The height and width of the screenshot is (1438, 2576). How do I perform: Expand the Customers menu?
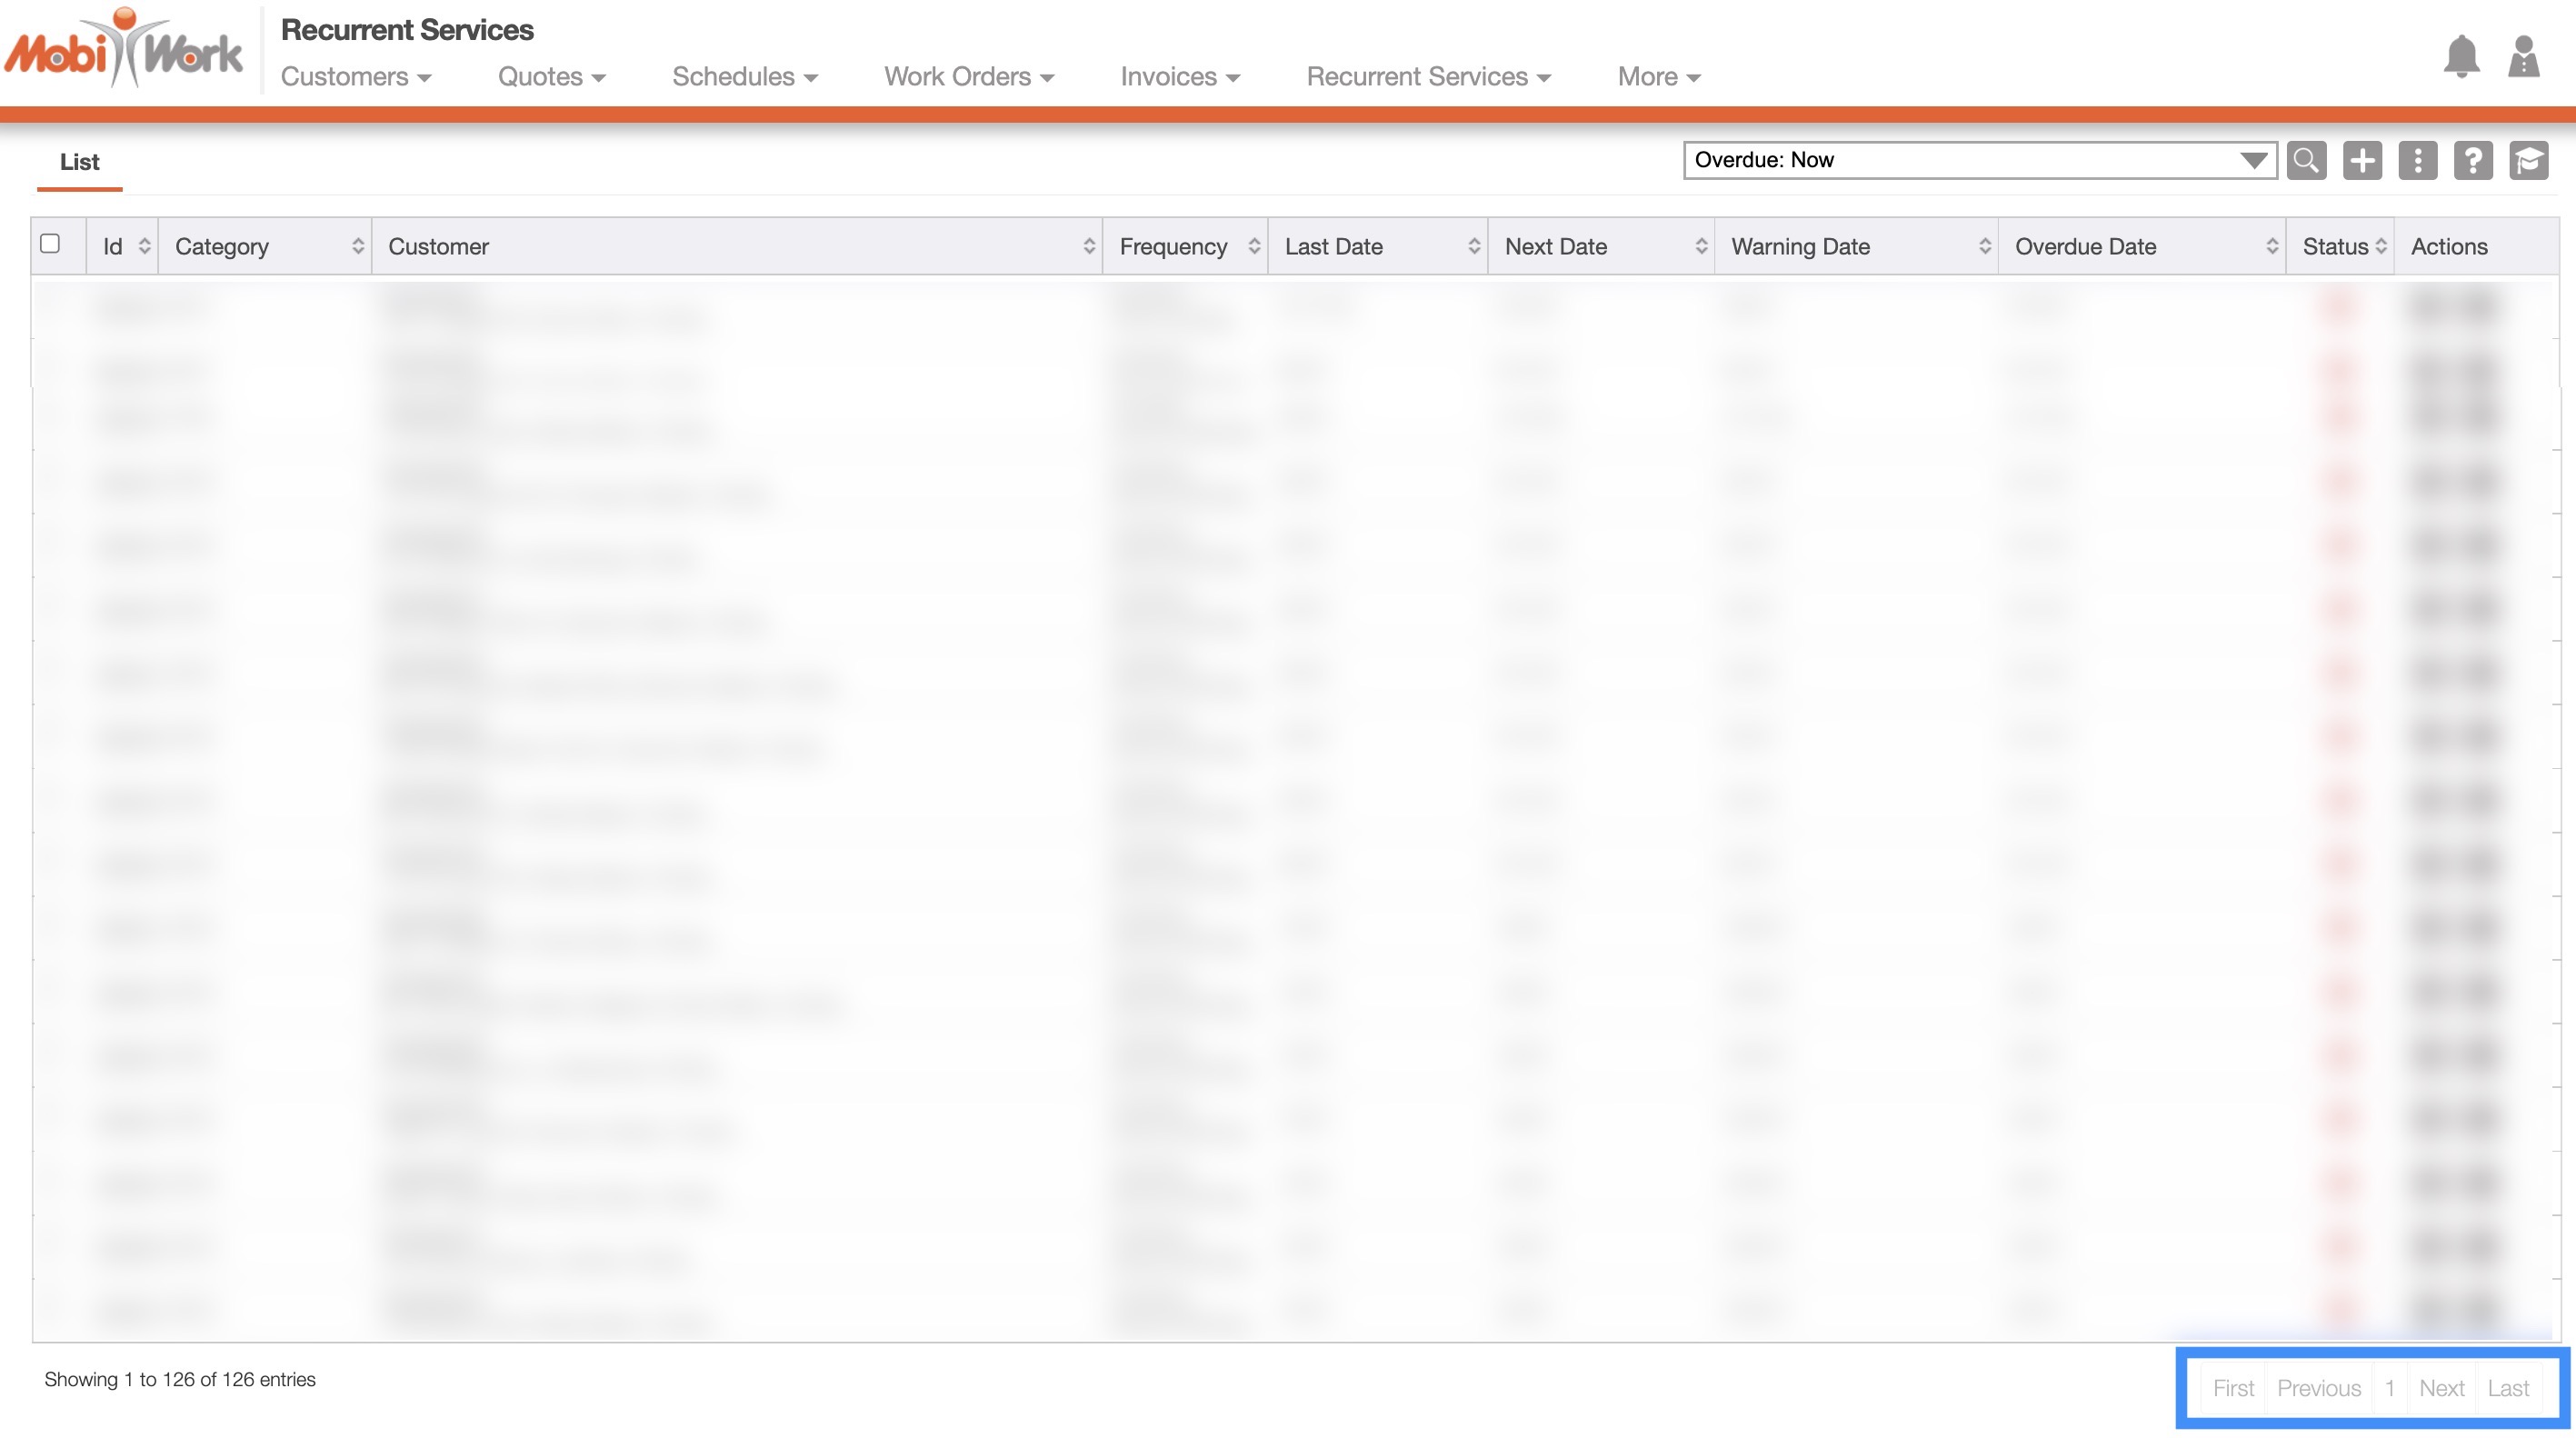pos(355,77)
